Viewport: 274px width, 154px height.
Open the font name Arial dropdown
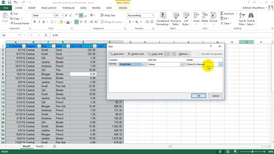coord(53,15)
